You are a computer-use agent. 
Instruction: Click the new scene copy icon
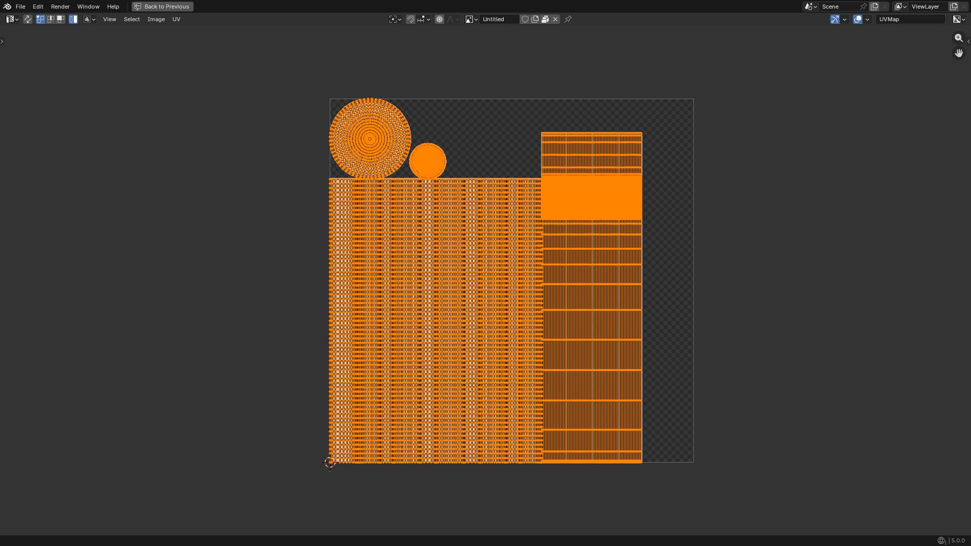874,7
